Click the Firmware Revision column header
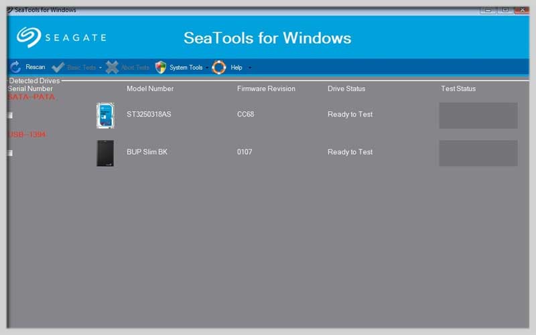Image resolution: width=536 pixels, height=335 pixels. coord(266,88)
